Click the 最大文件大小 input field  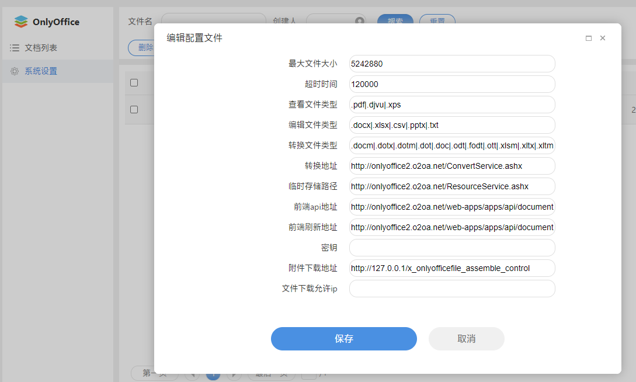451,64
